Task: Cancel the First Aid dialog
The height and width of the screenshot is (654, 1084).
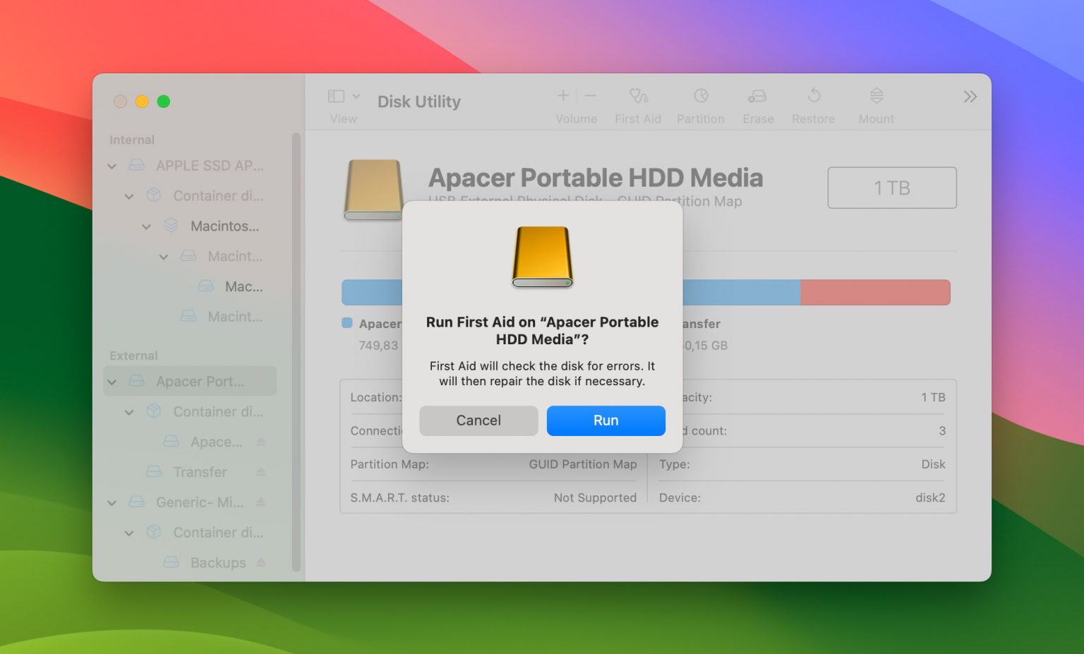Action: (x=478, y=420)
